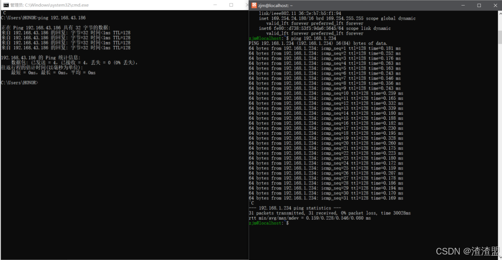Click the zjm@localhost terminal scrollbar thumb
Viewport: 502px width, 260px height.
pos(500,37)
